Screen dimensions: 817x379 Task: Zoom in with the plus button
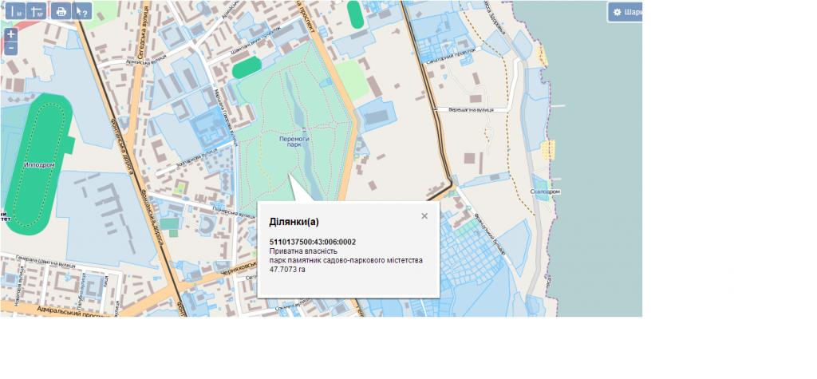[x=10, y=35]
